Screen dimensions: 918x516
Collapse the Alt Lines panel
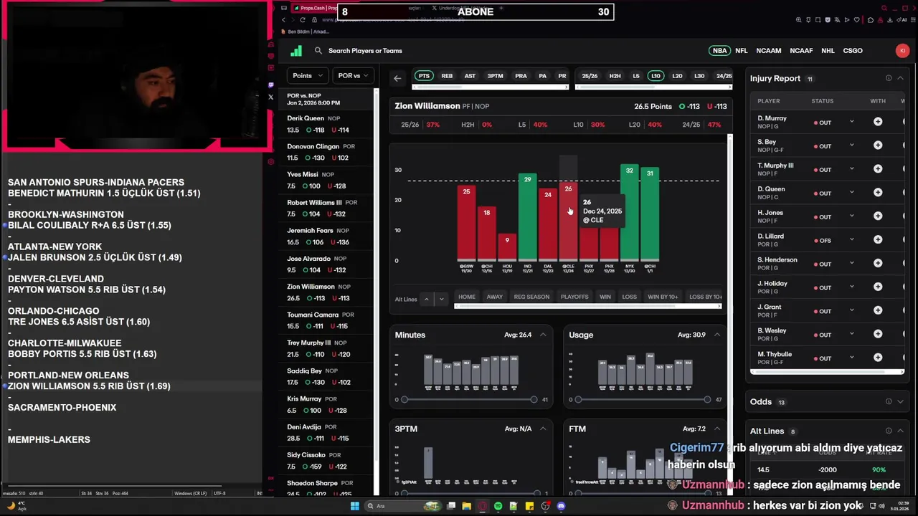(900, 431)
